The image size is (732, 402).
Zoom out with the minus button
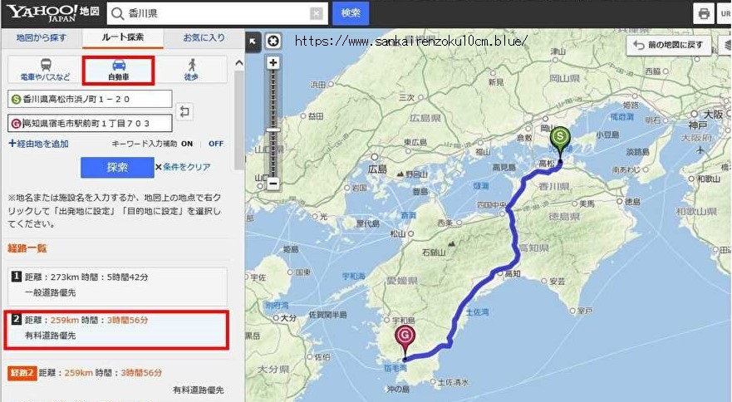[273, 183]
